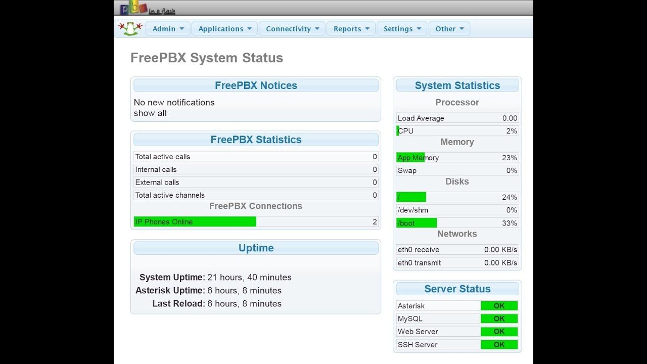Open the Admin dropdown menu
This screenshot has height=364, width=647.
tap(168, 29)
